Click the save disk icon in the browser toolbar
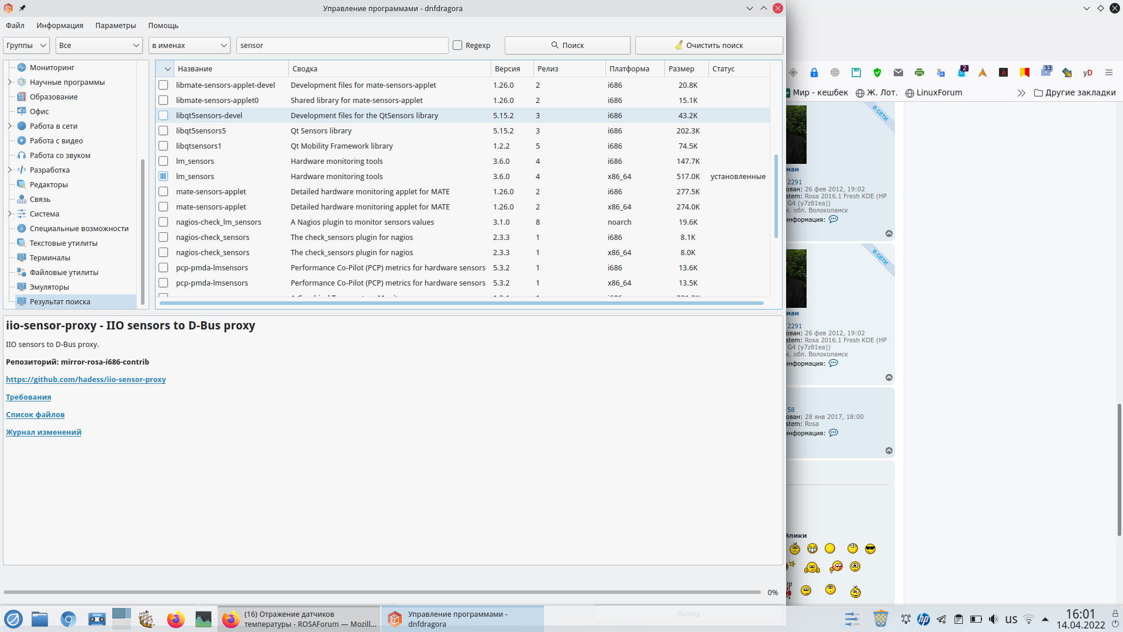The width and height of the screenshot is (1123, 632). click(856, 73)
